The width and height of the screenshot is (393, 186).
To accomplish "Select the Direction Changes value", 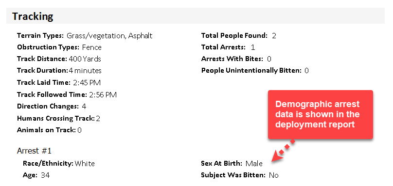I will pos(84,107).
